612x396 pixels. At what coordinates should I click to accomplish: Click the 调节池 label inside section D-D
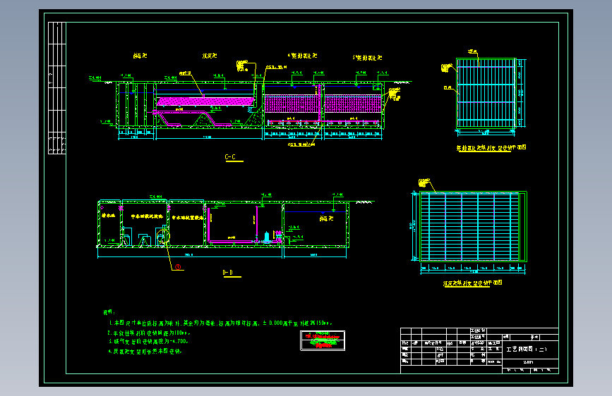point(326,218)
